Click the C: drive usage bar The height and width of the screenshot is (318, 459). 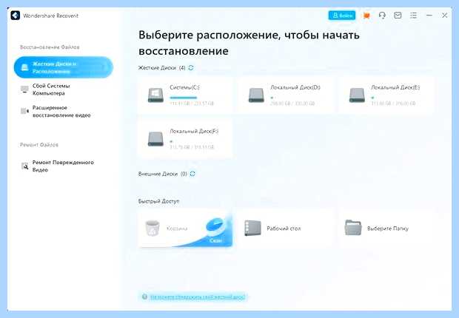pos(184,98)
